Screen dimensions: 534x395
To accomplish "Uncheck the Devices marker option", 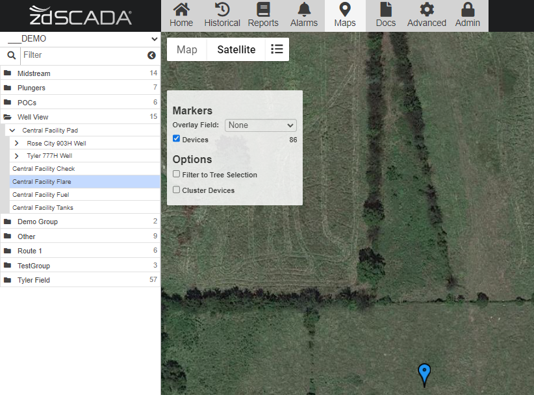I will click(176, 139).
